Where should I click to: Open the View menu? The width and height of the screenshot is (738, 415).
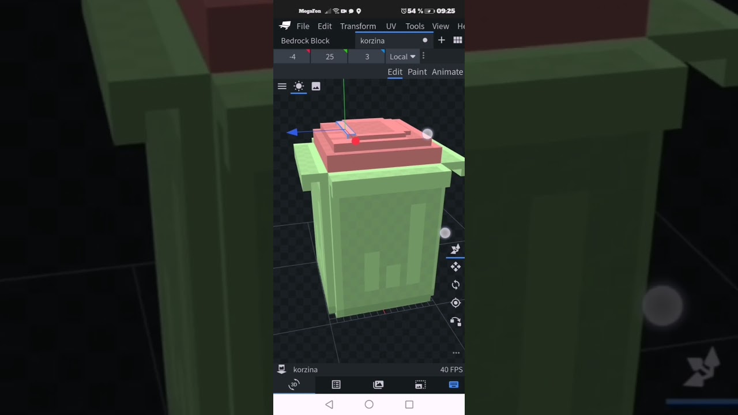(440, 26)
